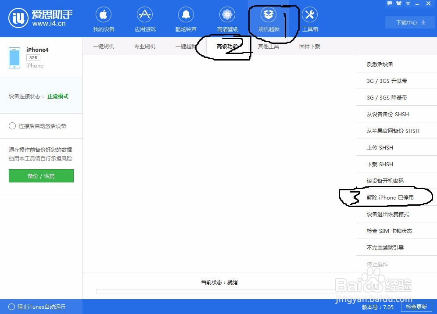Open 高清壁纸 wallpapers section
The image size is (437, 314).
[x=227, y=19]
